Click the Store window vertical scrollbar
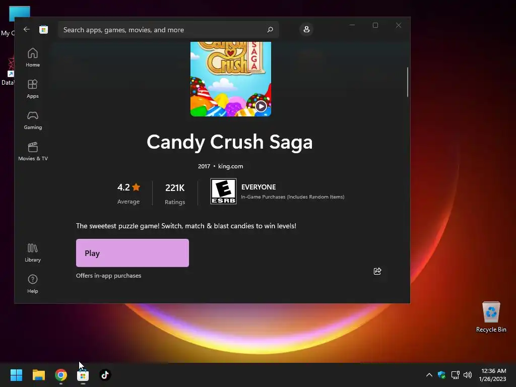516x387 pixels. pyautogui.click(x=408, y=82)
